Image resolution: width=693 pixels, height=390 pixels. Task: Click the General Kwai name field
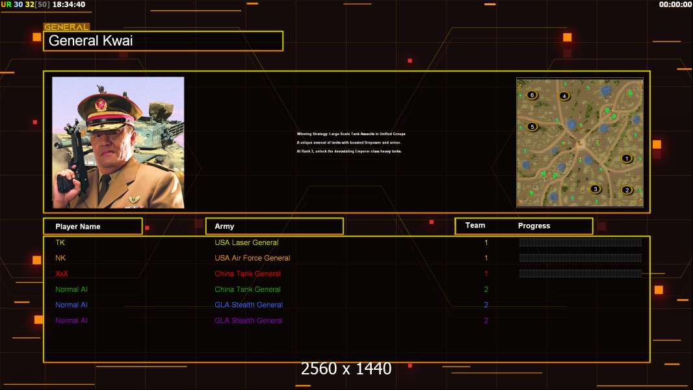point(163,41)
